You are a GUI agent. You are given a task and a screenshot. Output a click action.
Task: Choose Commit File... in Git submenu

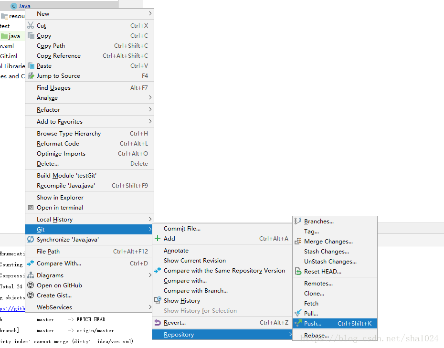[x=222, y=229]
